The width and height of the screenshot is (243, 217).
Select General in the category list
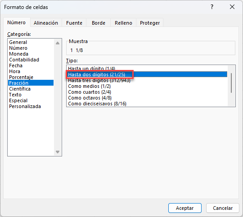pyautogui.click(x=31, y=42)
